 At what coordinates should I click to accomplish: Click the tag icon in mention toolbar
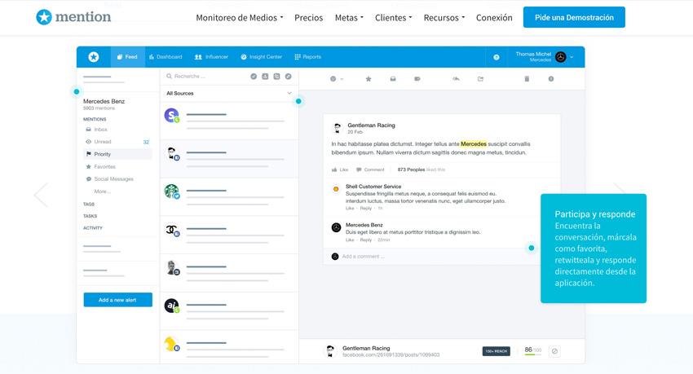(x=417, y=79)
